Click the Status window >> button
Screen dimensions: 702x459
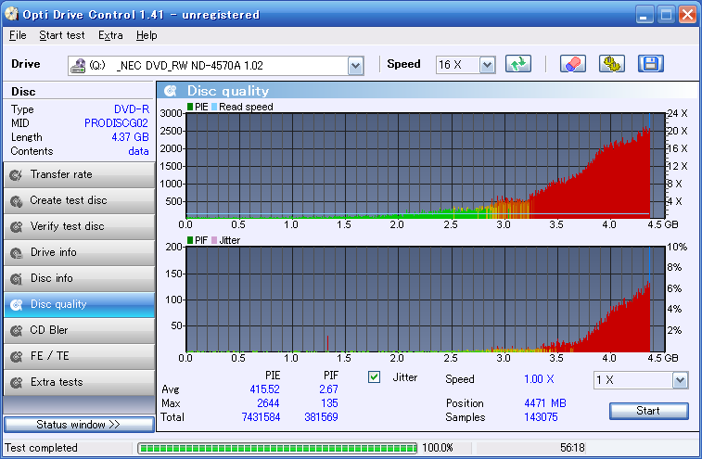79,425
